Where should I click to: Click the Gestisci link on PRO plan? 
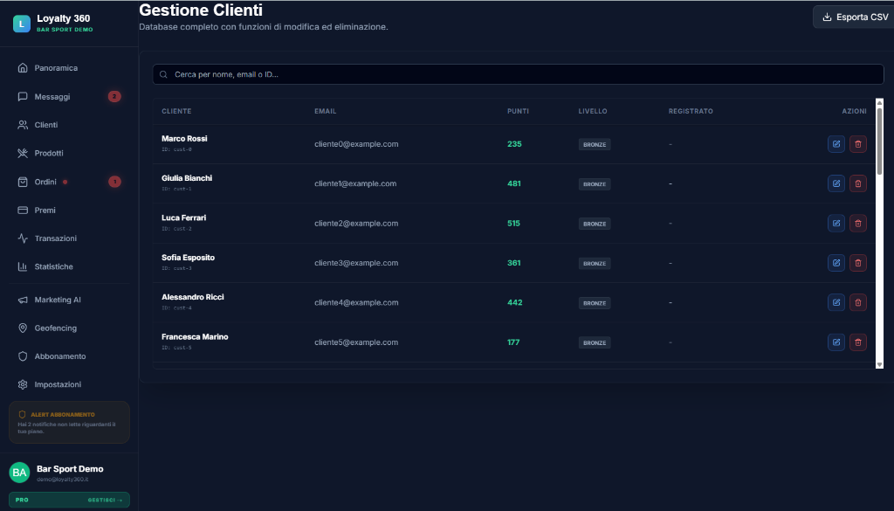[x=105, y=501]
